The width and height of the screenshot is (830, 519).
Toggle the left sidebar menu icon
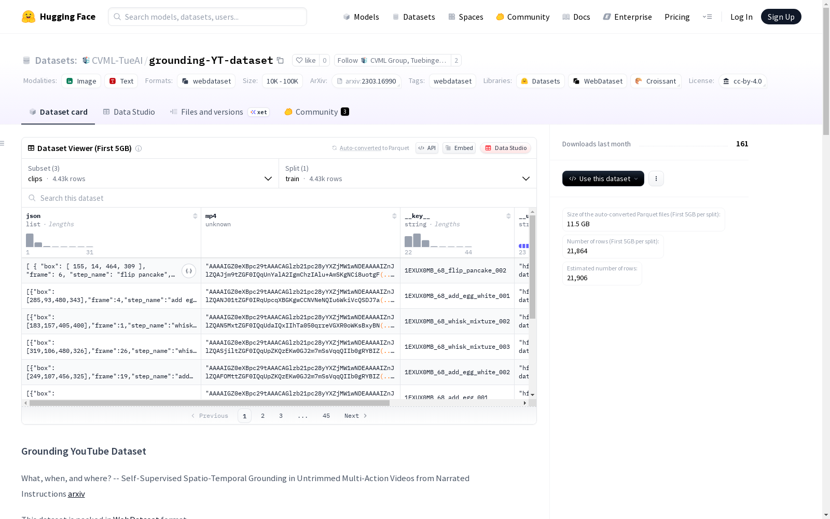click(x=3, y=143)
